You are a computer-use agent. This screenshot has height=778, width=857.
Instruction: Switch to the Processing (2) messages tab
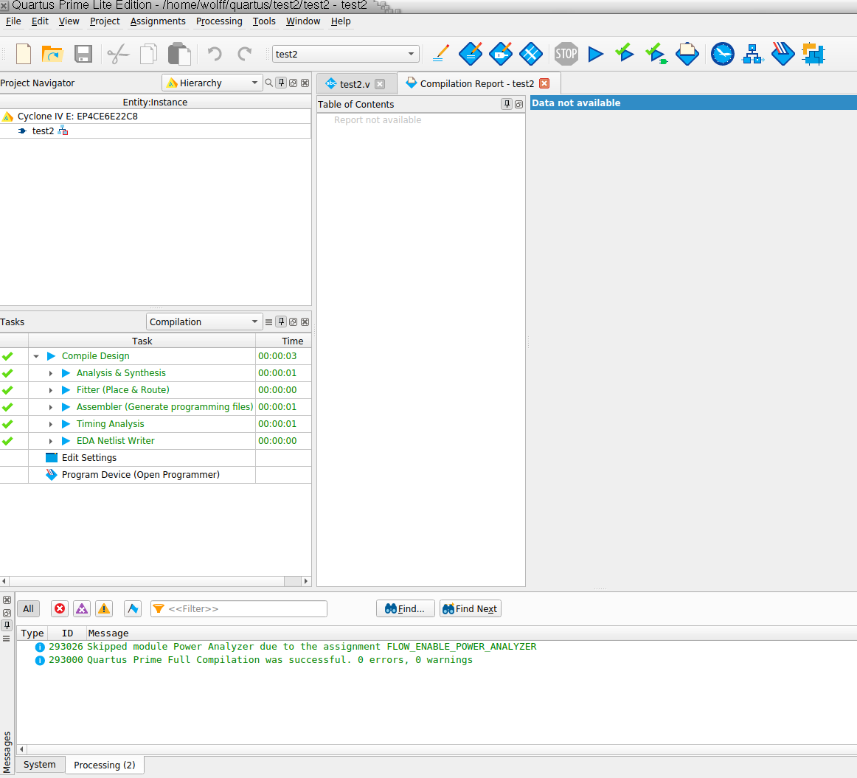tap(105, 765)
